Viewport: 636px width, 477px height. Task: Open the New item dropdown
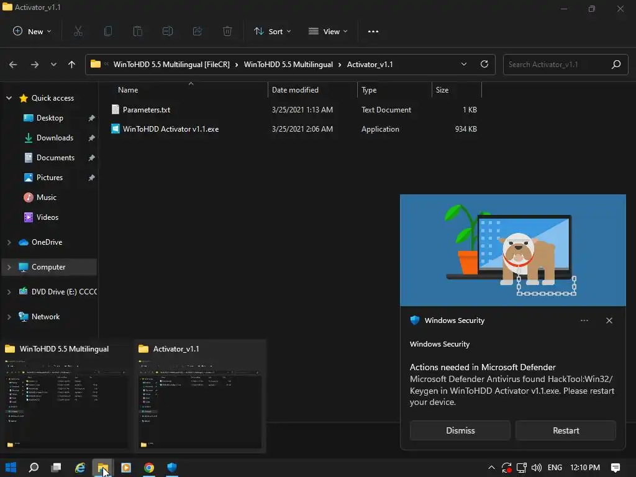coord(32,31)
